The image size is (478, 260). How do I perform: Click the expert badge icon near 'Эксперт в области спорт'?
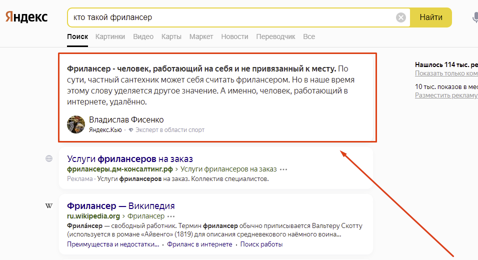[x=131, y=130]
